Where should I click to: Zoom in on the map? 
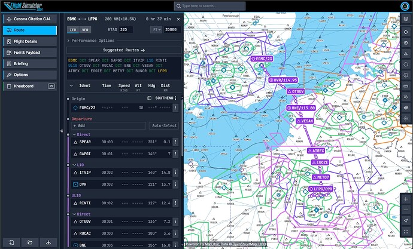click(406, 198)
